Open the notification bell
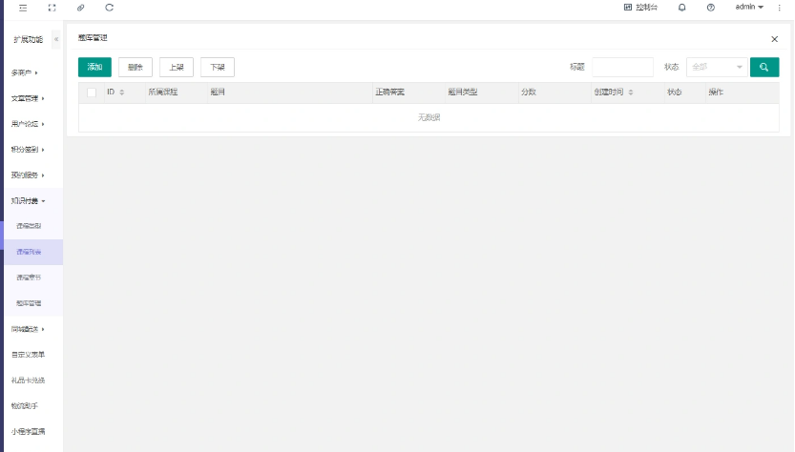Screen dimensions: 795x452 point(682,8)
